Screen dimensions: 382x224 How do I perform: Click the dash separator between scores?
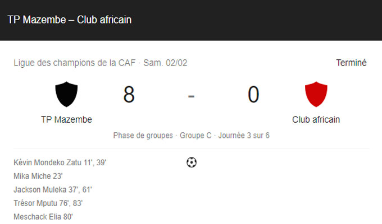(x=191, y=96)
